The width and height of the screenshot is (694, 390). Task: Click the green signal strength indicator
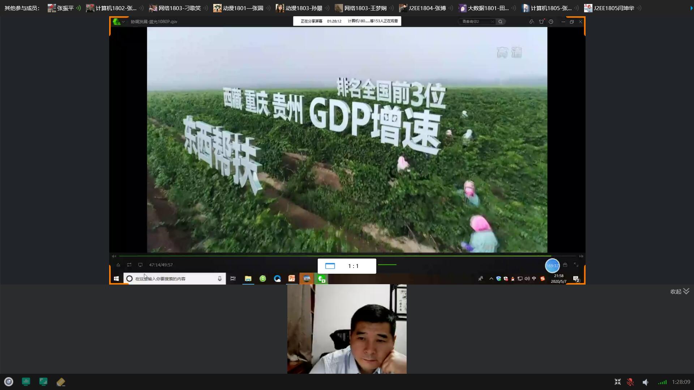pos(662,382)
